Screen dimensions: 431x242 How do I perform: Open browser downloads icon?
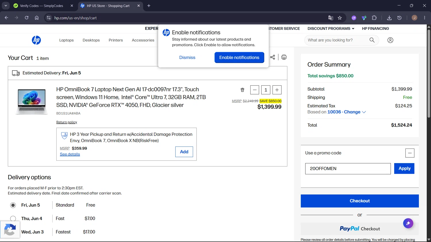pos(389,18)
